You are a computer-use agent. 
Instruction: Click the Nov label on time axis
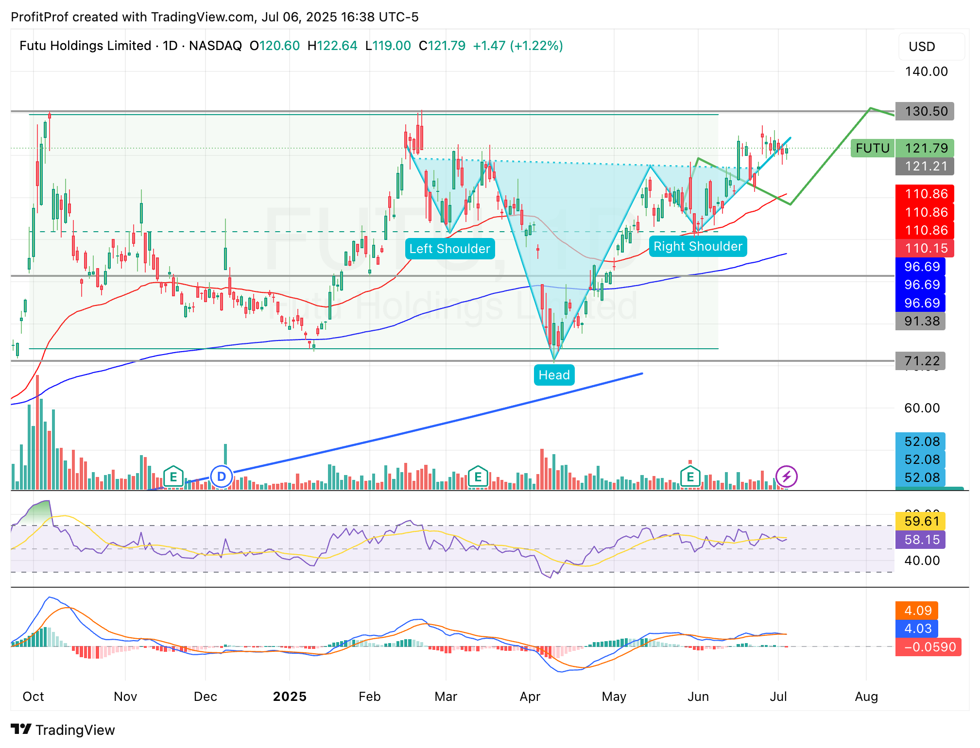click(125, 697)
